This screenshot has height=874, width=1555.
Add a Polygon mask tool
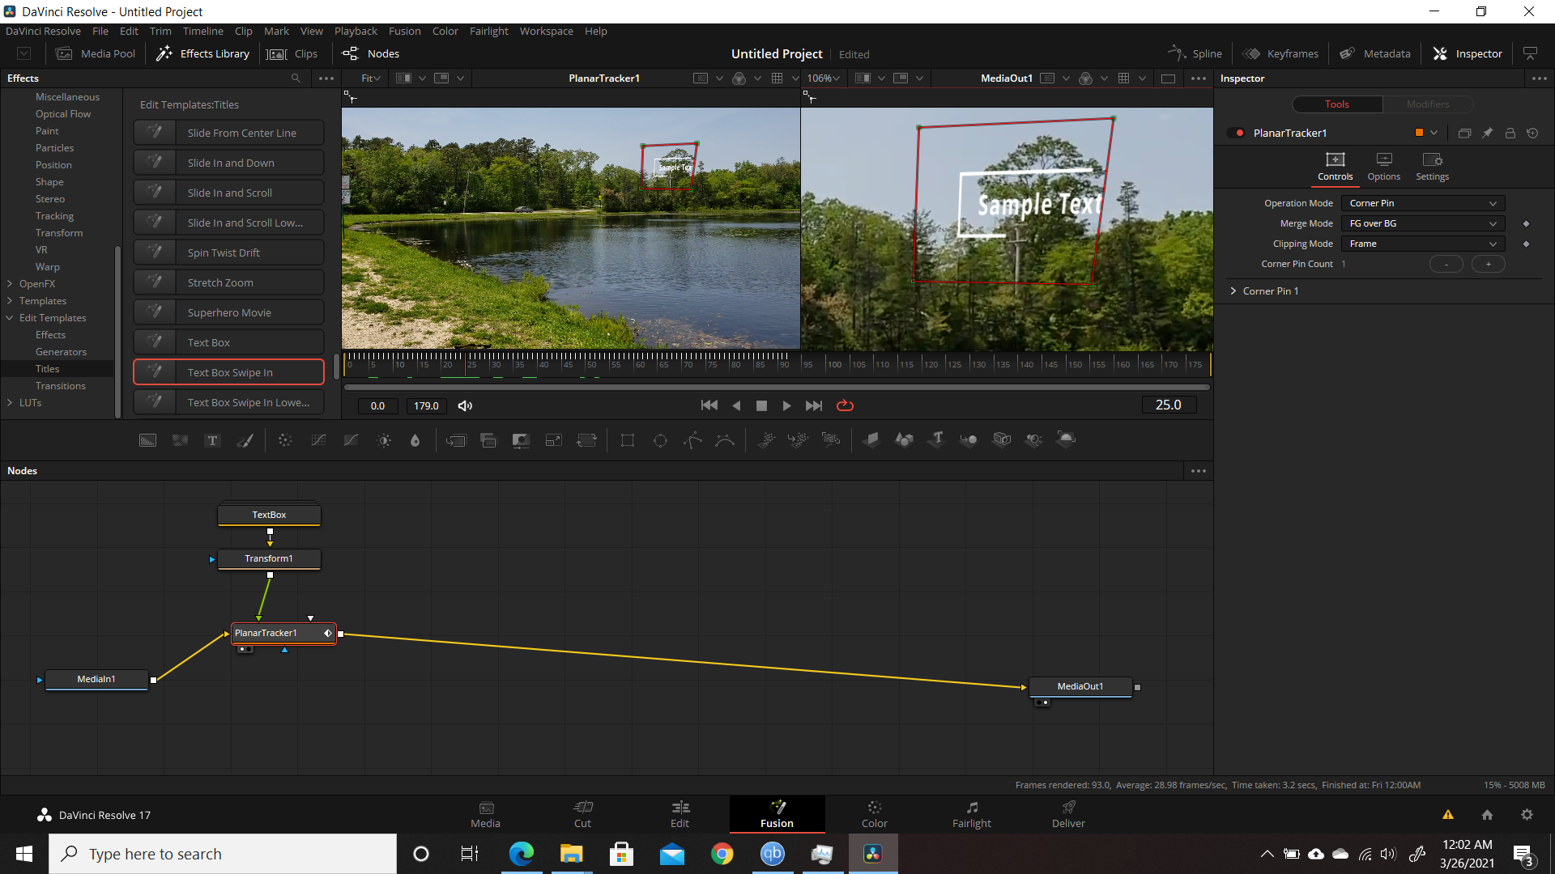(x=692, y=440)
